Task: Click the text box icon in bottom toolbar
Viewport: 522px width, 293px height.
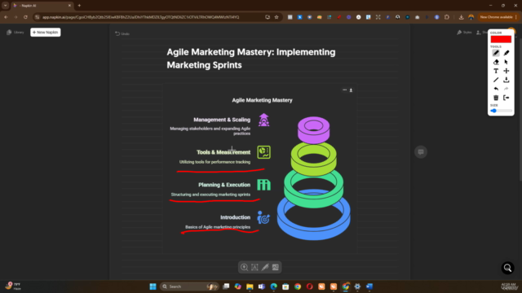Action: point(254,267)
